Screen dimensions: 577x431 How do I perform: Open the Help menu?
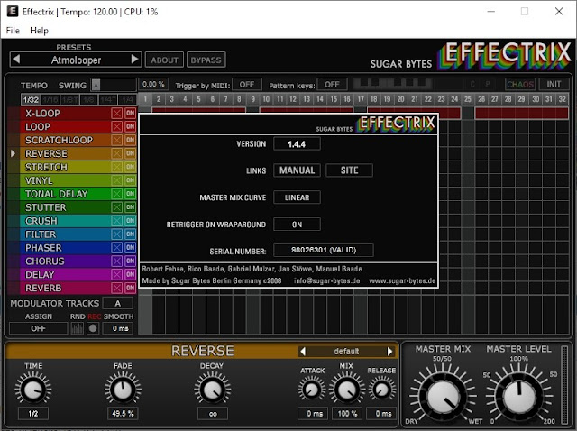pos(39,31)
